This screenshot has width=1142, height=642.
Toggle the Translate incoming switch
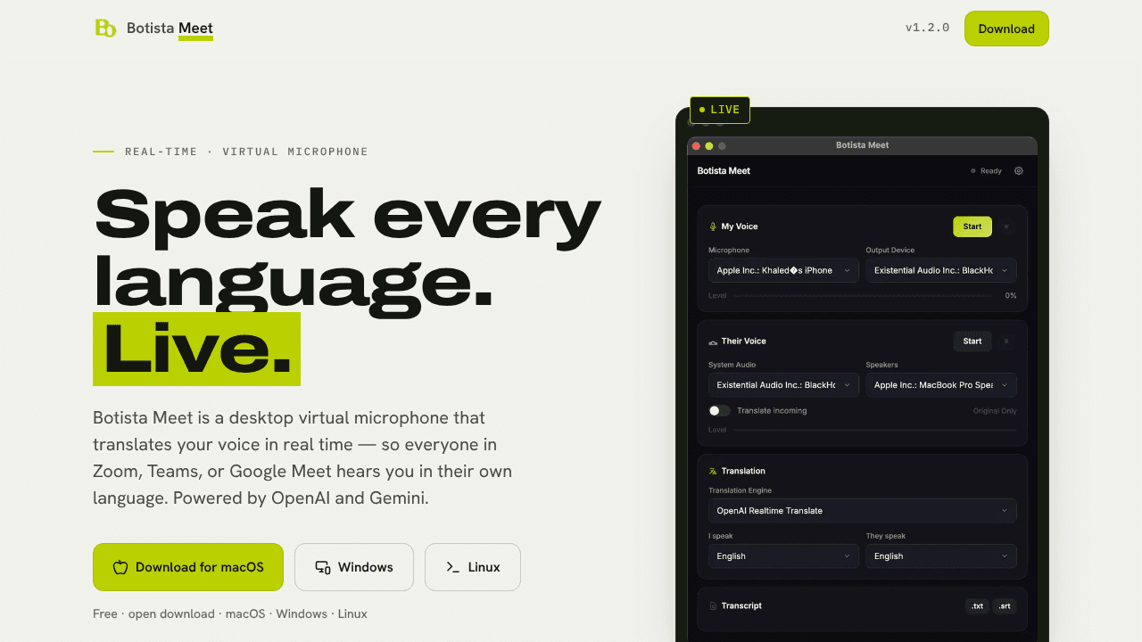coord(719,411)
